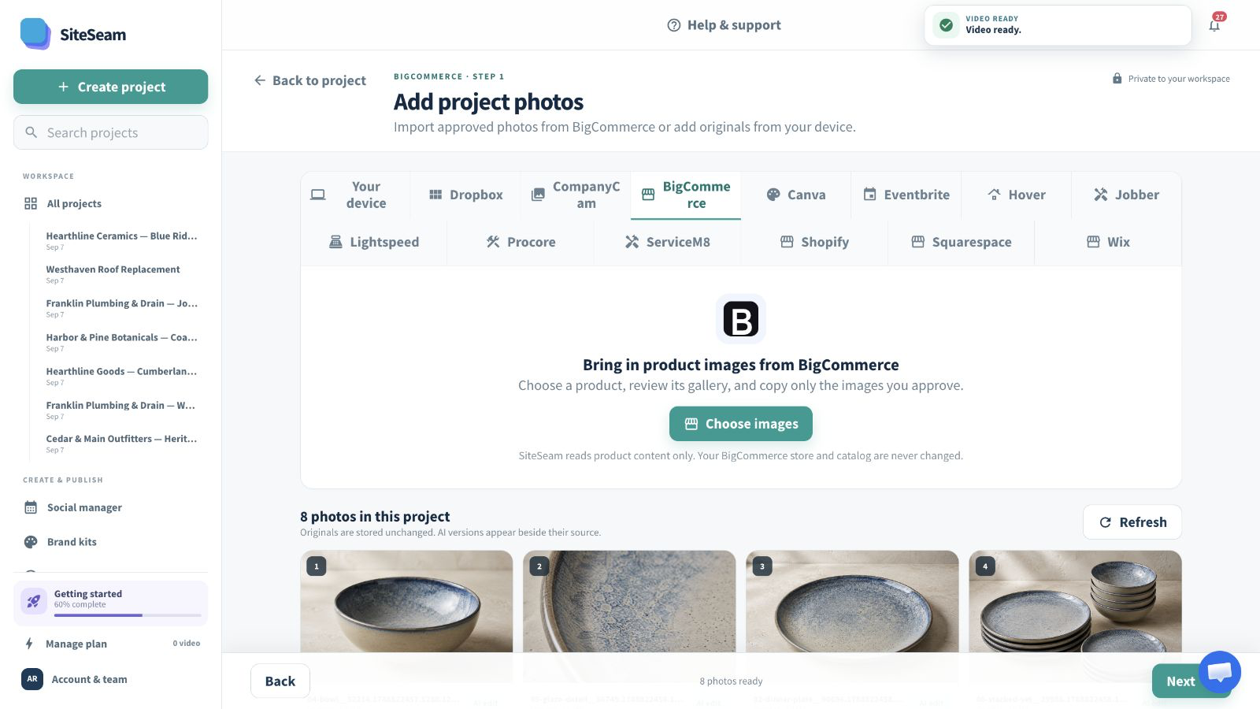Select photo thumbnail 4 stacked set

(1075, 603)
